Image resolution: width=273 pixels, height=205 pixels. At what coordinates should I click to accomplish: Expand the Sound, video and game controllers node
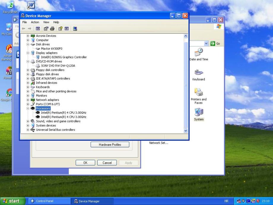point(28,121)
